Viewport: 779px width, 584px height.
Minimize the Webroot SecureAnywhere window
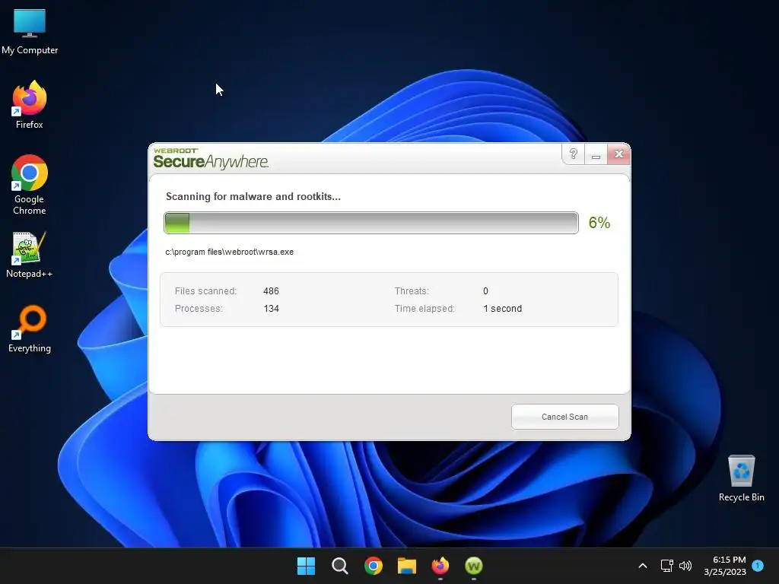click(596, 154)
